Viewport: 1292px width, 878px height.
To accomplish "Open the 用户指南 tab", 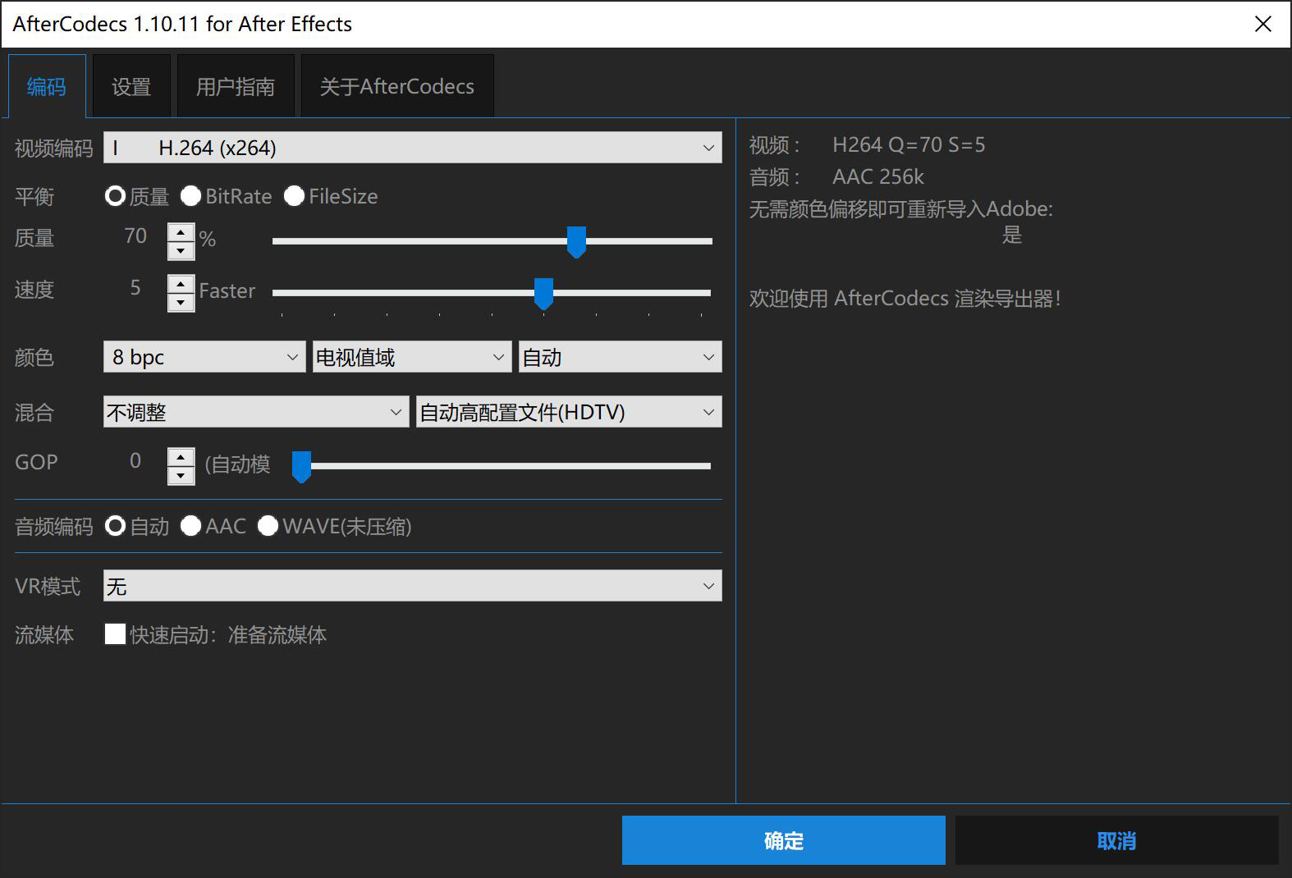I will click(236, 87).
